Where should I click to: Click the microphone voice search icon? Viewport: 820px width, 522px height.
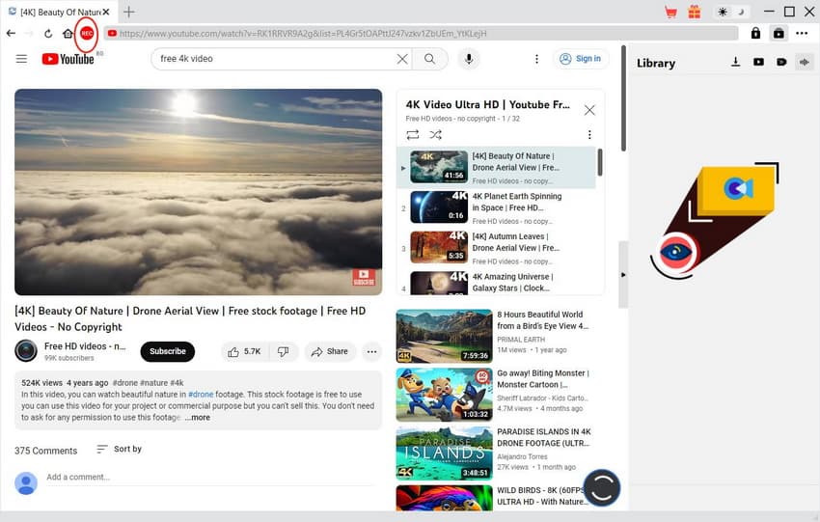point(469,59)
